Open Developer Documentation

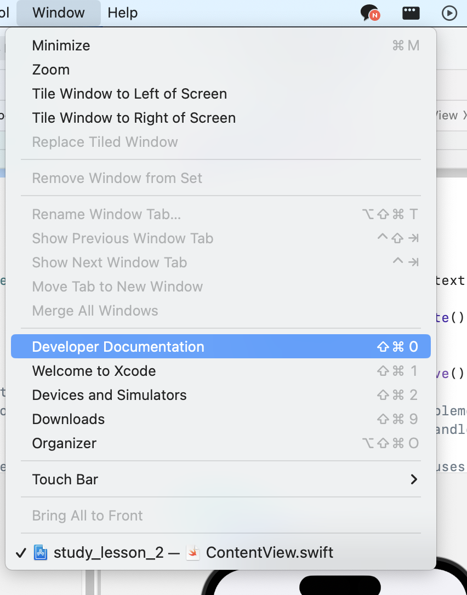pyautogui.click(x=221, y=346)
